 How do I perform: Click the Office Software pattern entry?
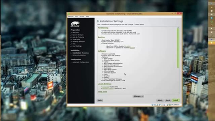click(109, 71)
